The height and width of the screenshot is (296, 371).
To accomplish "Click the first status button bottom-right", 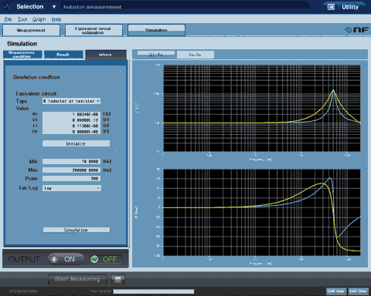I will click(x=336, y=291).
